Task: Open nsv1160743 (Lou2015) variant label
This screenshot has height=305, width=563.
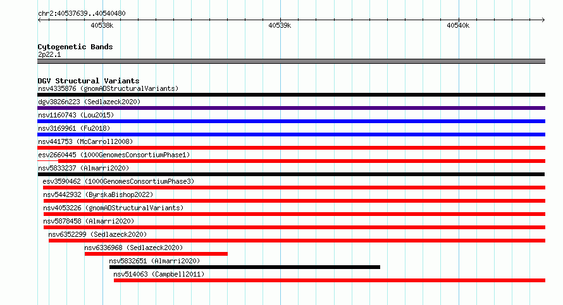Action: 76,115
